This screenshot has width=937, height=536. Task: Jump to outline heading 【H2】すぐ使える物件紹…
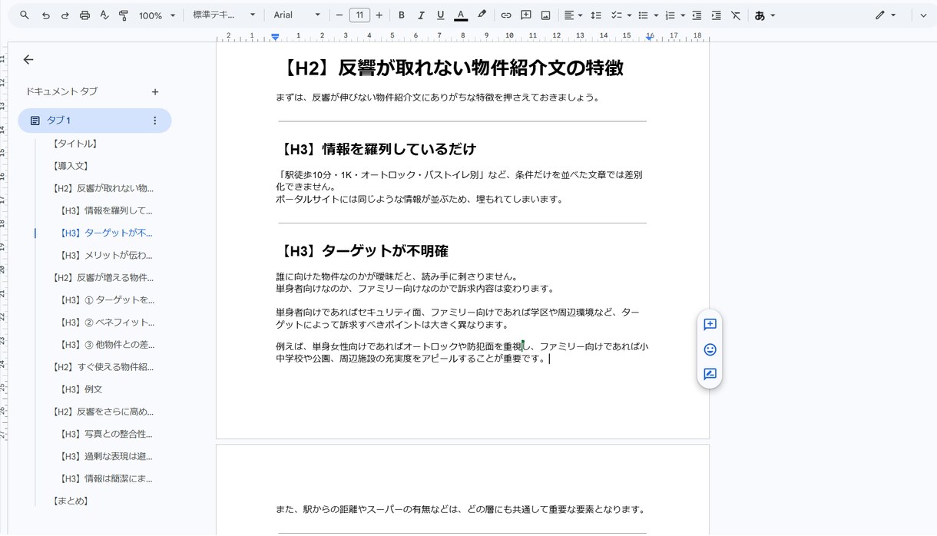103,366
